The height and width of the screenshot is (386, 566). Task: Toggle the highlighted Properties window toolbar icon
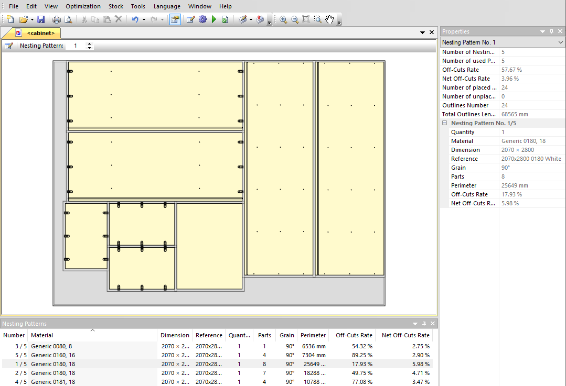click(175, 19)
